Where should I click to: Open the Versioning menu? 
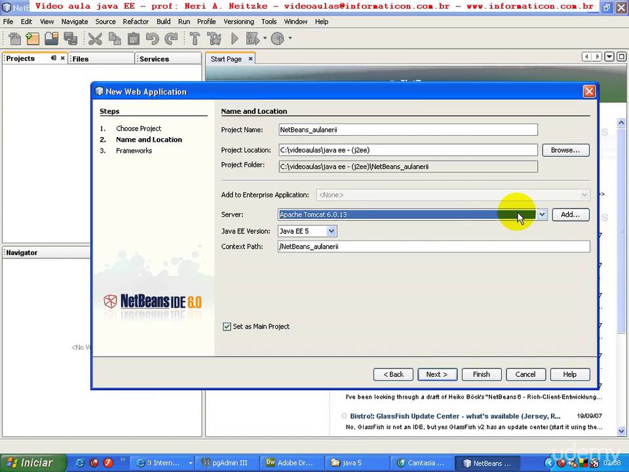point(238,22)
